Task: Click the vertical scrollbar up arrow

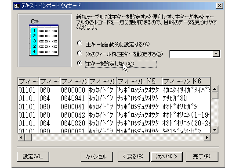Action: (214, 89)
